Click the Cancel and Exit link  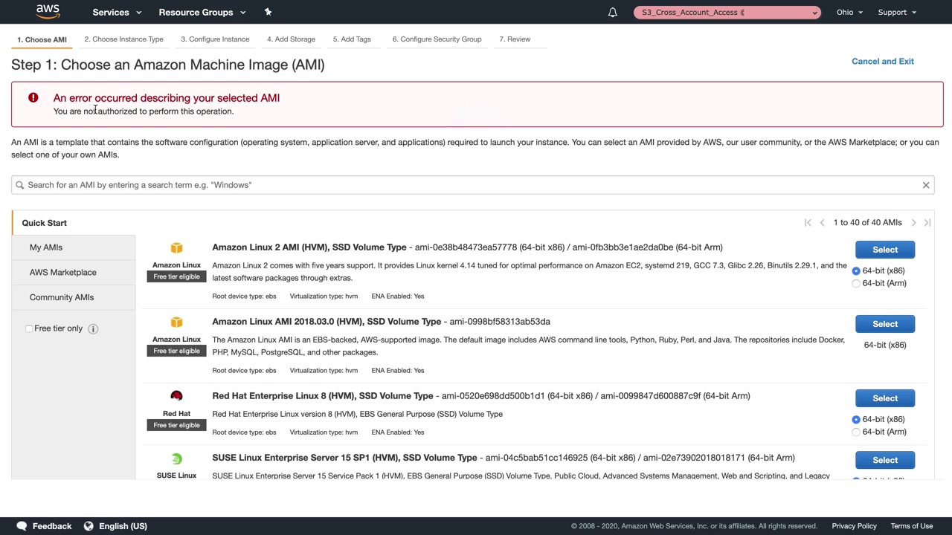[883, 62]
